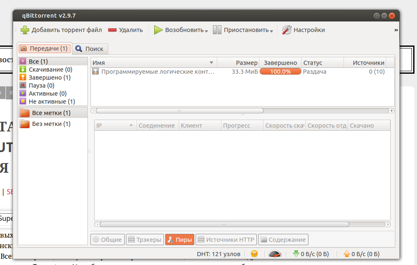The width and height of the screenshot is (417, 265).
Task: Click the Активные play icon
Action: (23, 93)
